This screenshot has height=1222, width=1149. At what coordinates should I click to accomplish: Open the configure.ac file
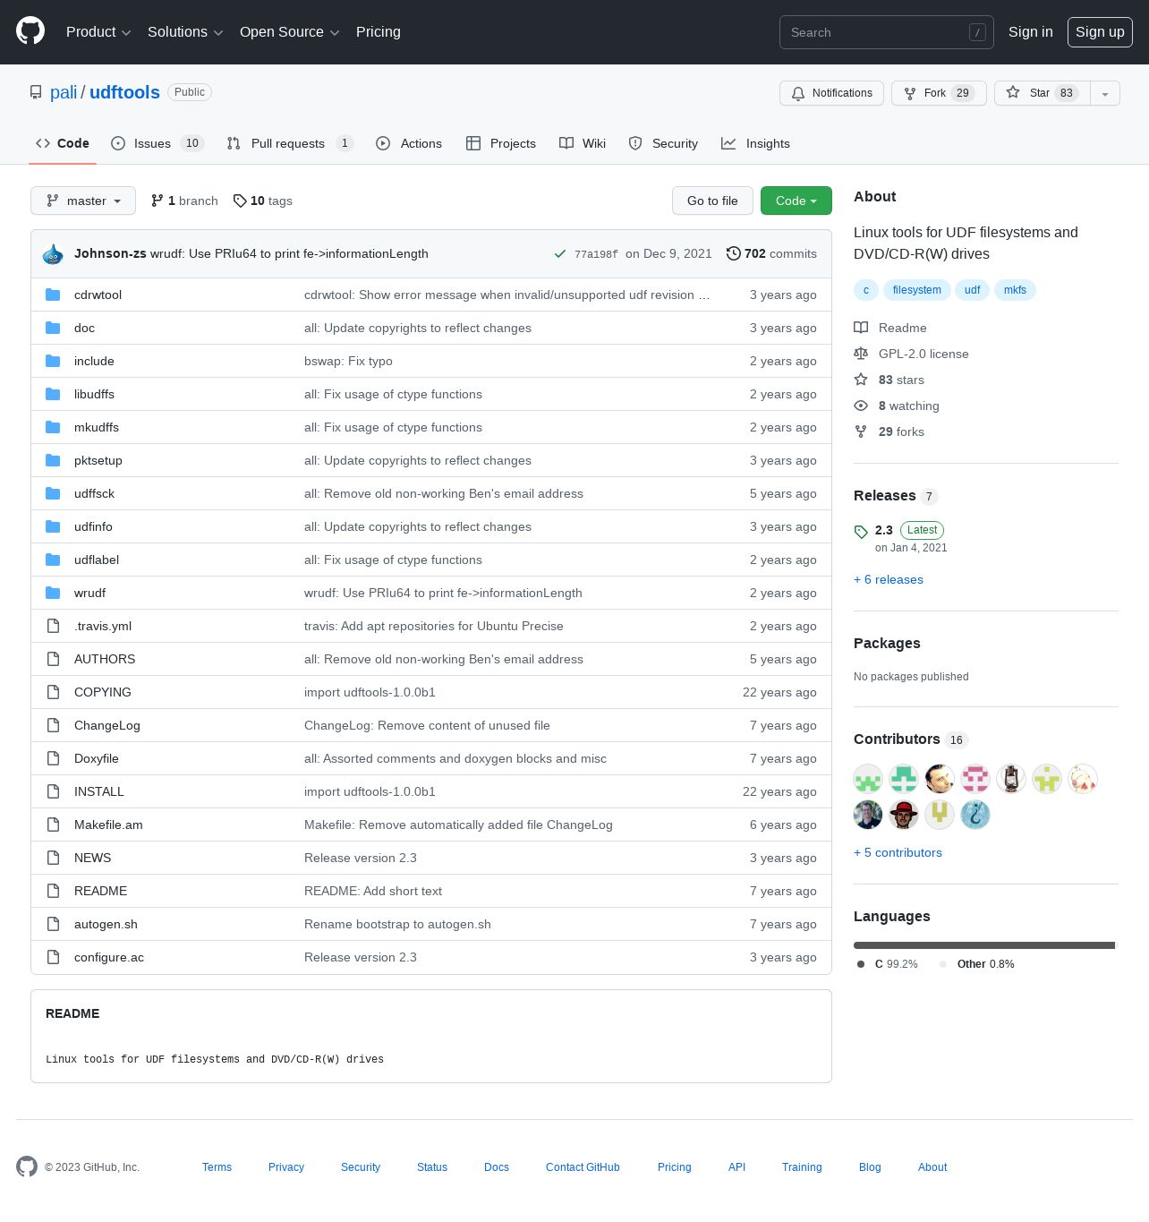(x=109, y=957)
